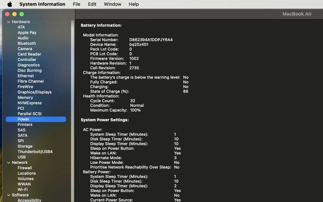Select Graphics/Displays in the sidebar

tap(35, 92)
